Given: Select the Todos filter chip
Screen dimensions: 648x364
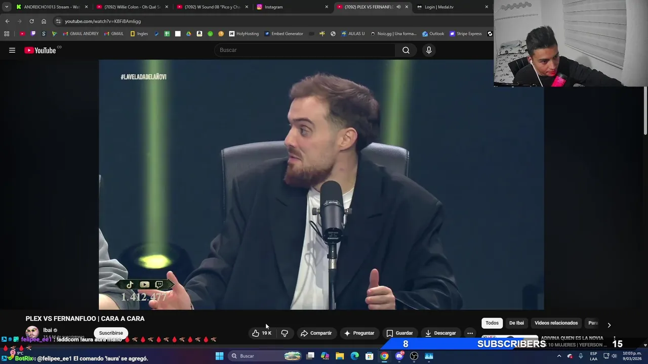Looking at the screenshot, I should [492, 323].
